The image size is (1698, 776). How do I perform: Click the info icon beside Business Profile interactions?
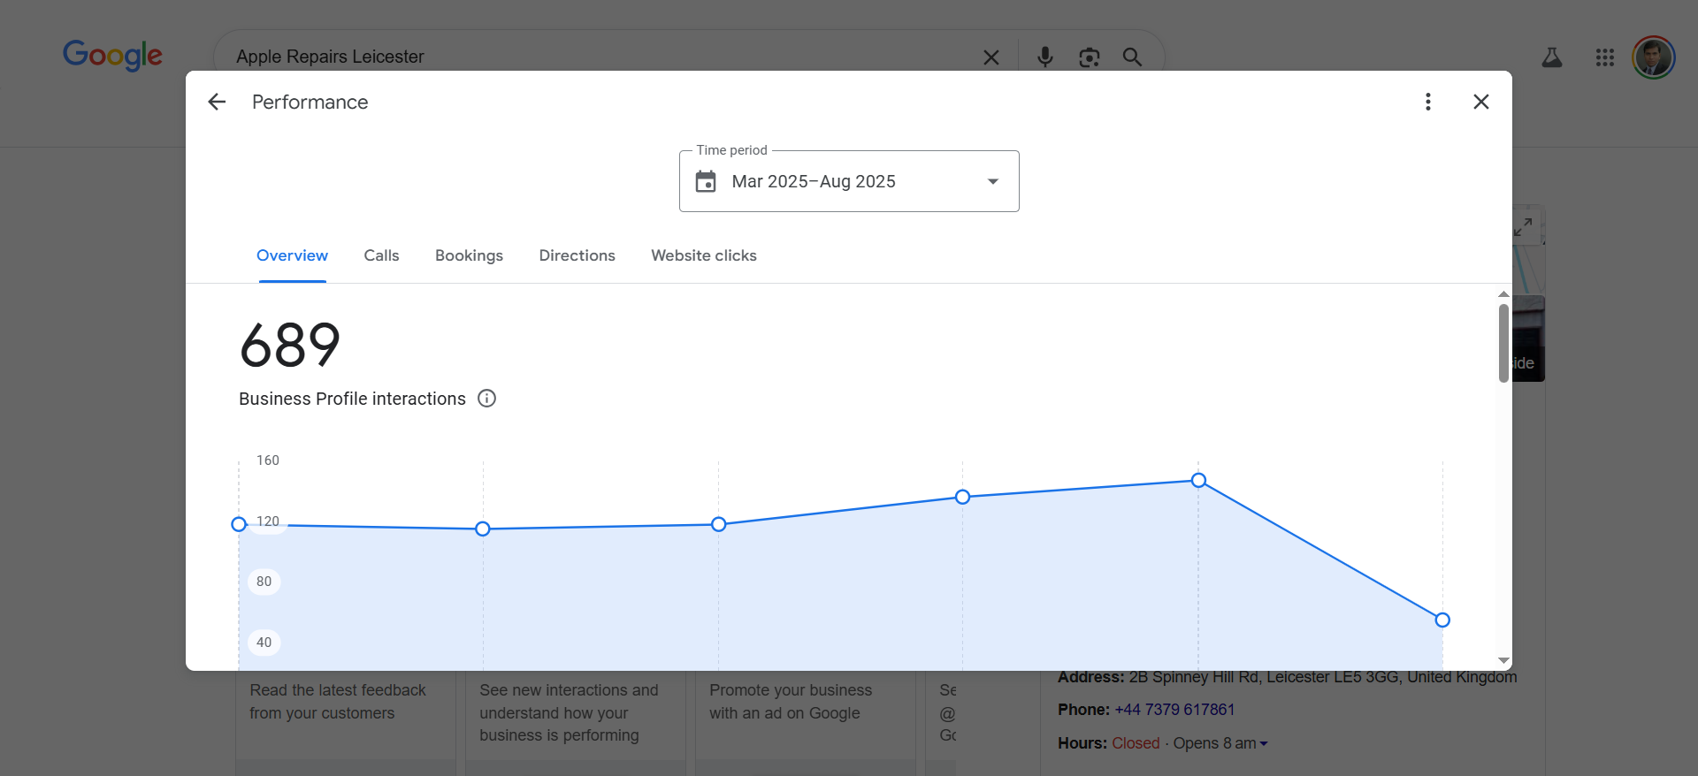coord(486,399)
